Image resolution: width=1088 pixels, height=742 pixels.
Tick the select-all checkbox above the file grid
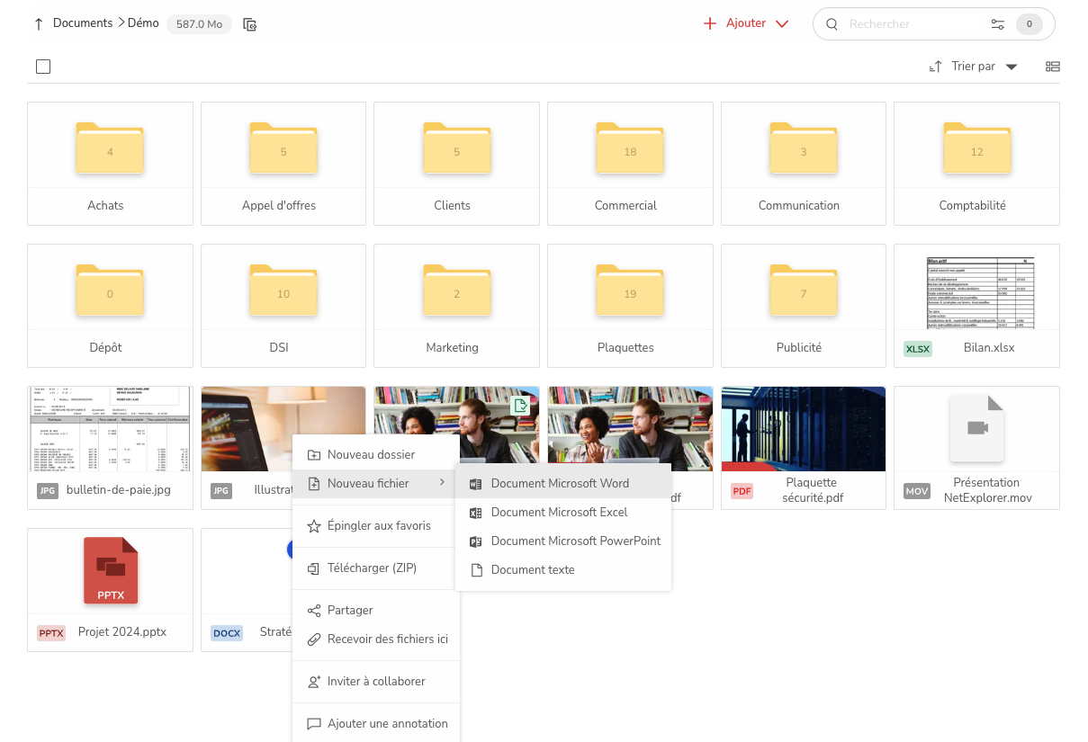pos(42,66)
